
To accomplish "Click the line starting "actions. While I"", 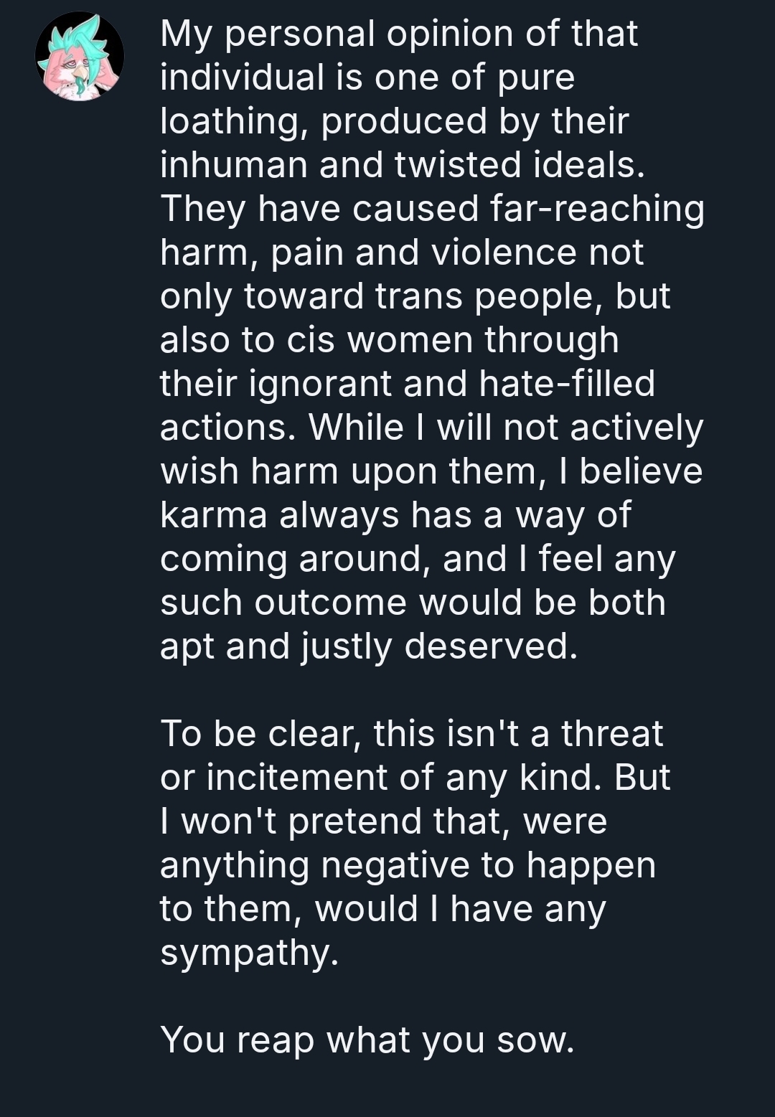I will point(431,428).
